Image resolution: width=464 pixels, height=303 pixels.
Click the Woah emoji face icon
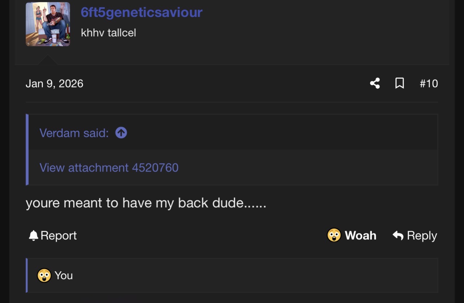(334, 235)
